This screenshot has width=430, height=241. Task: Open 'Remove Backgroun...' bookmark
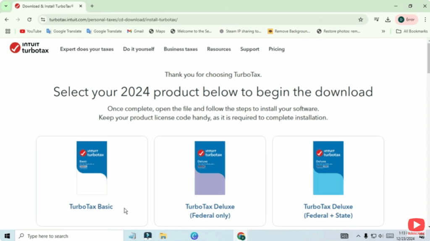tap(289, 31)
